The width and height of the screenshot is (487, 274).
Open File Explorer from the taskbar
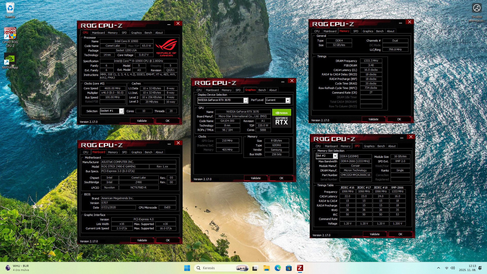tap(266, 268)
